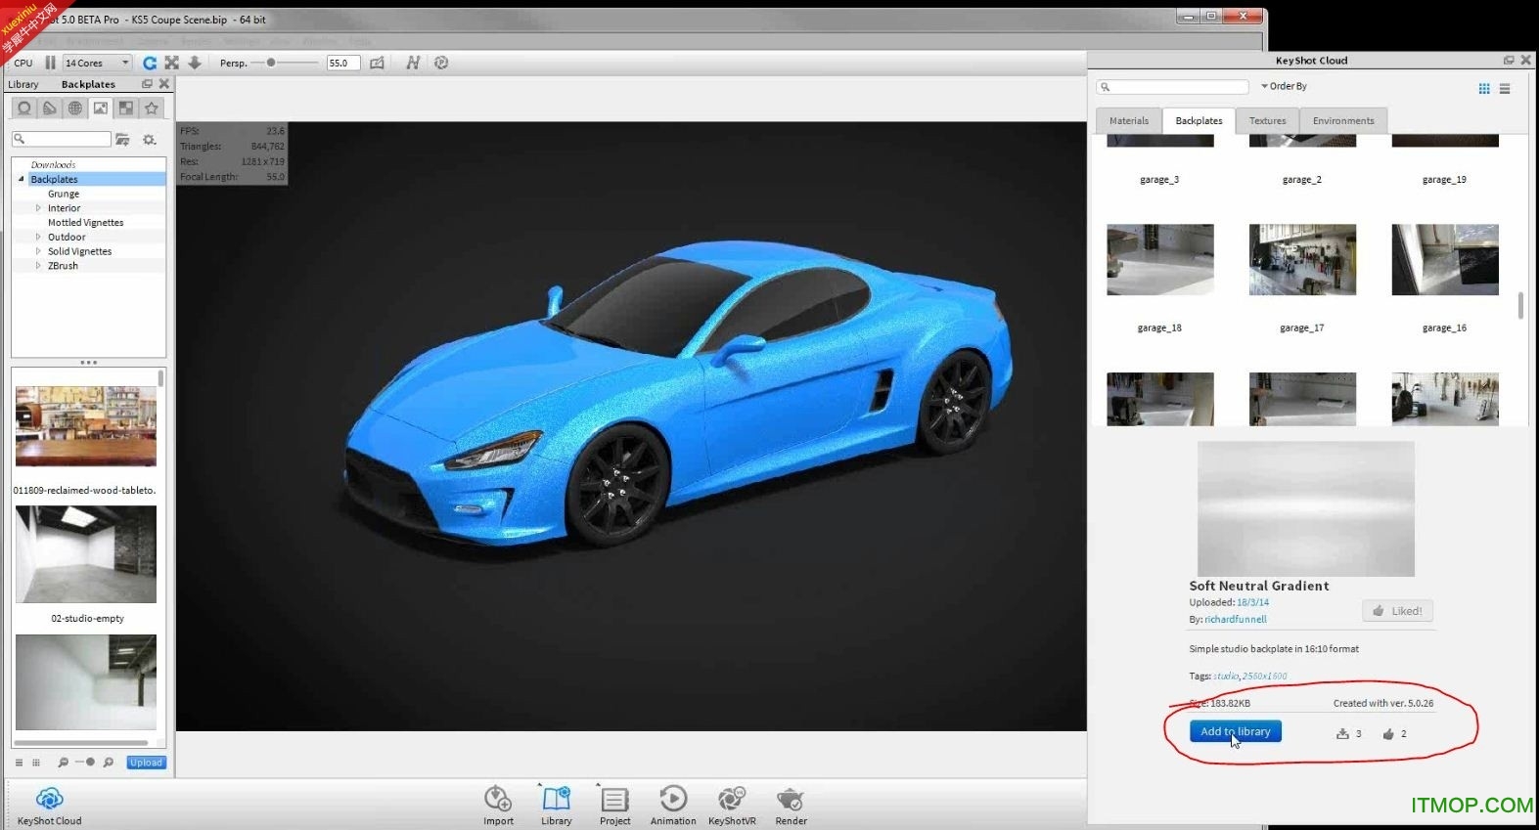This screenshot has width=1539, height=830.
Task: Open the 14 Cores dropdown
Action: 97,63
